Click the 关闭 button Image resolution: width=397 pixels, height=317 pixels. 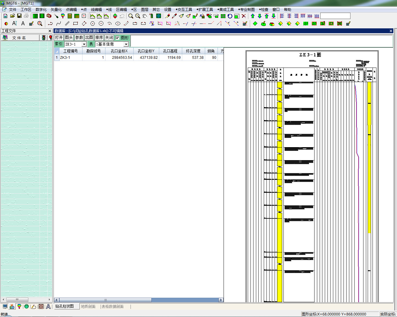click(109, 38)
